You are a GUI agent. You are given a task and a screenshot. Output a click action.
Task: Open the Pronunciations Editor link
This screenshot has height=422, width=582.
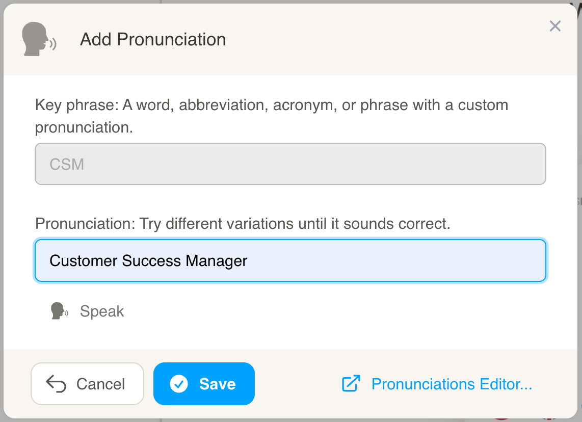[452, 384]
